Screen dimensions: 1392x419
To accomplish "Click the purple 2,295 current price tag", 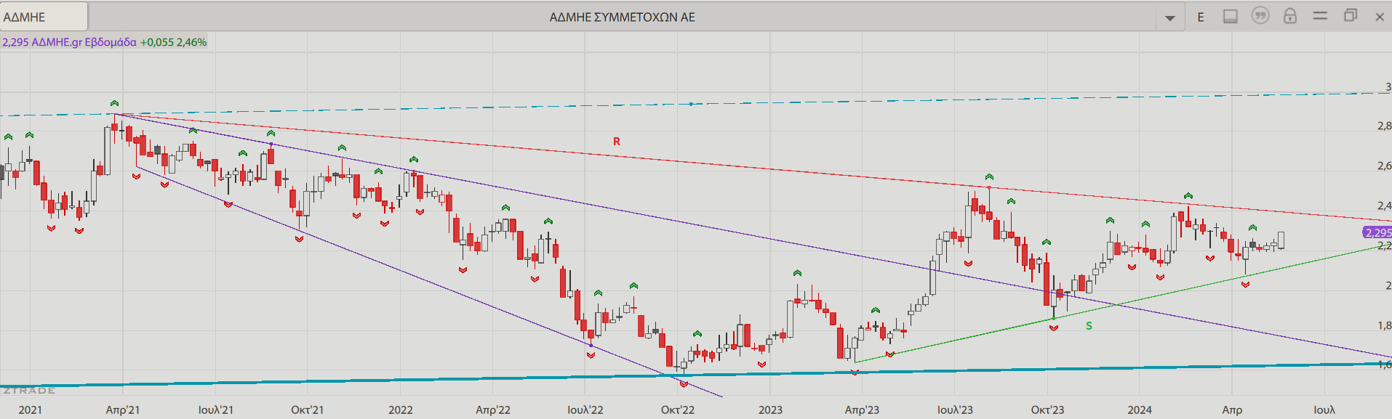I will [x=1377, y=232].
